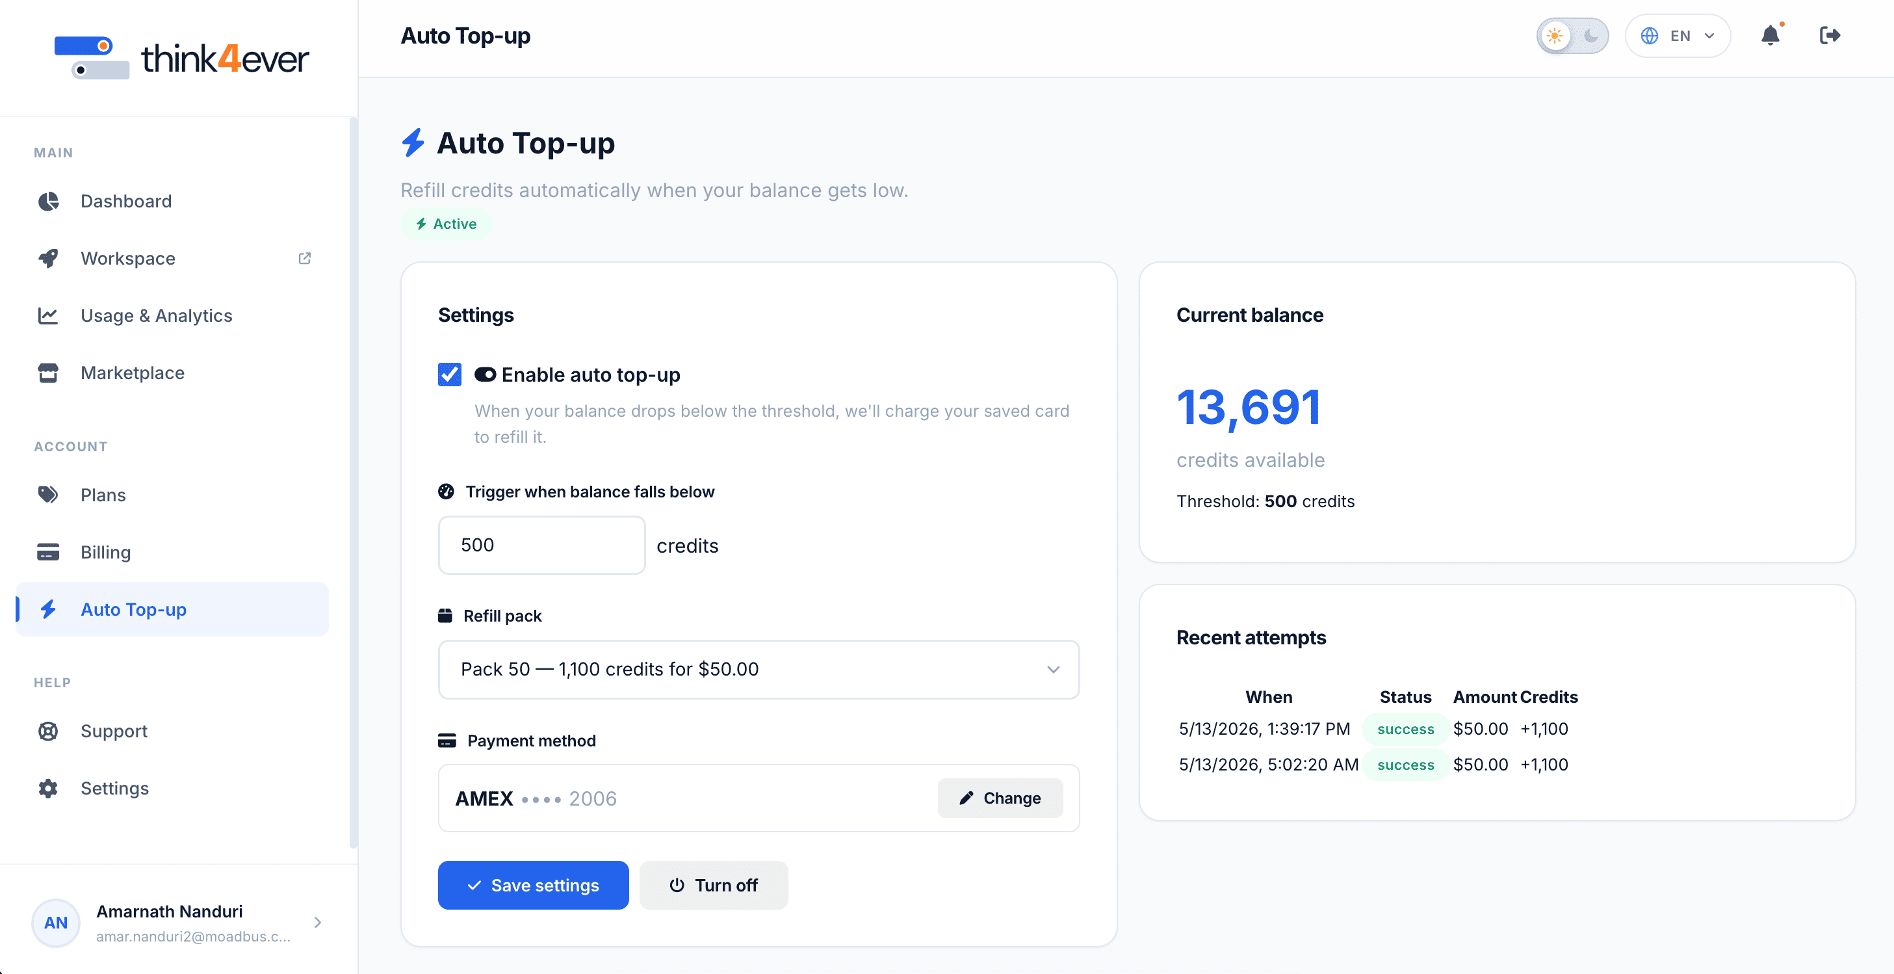Click the logout icon
1894x974 pixels.
coord(1830,35)
